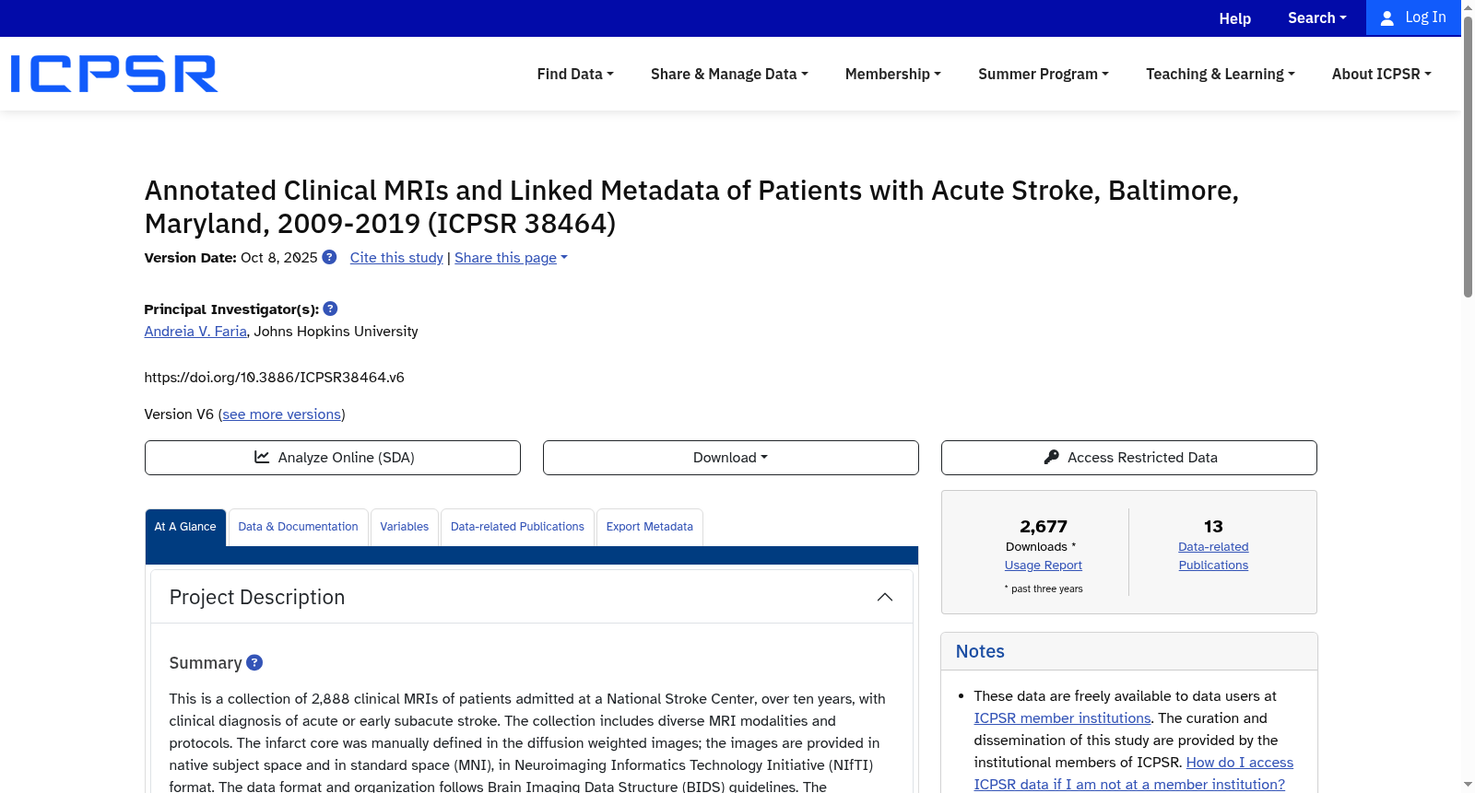Click the Access Restricted Data key icon
Viewport: 1475px width, 793px height.
coord(1051,457)
